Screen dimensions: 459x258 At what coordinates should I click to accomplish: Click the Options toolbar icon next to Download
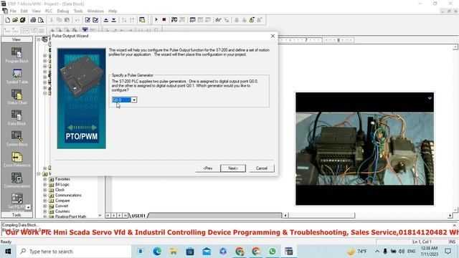click(142, 20)
